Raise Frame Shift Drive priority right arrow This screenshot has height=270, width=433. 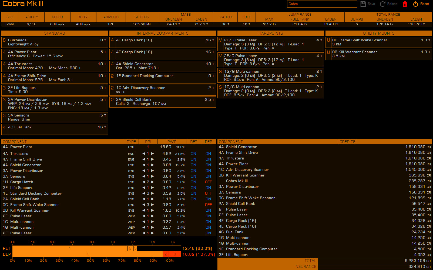pos(153,159)
